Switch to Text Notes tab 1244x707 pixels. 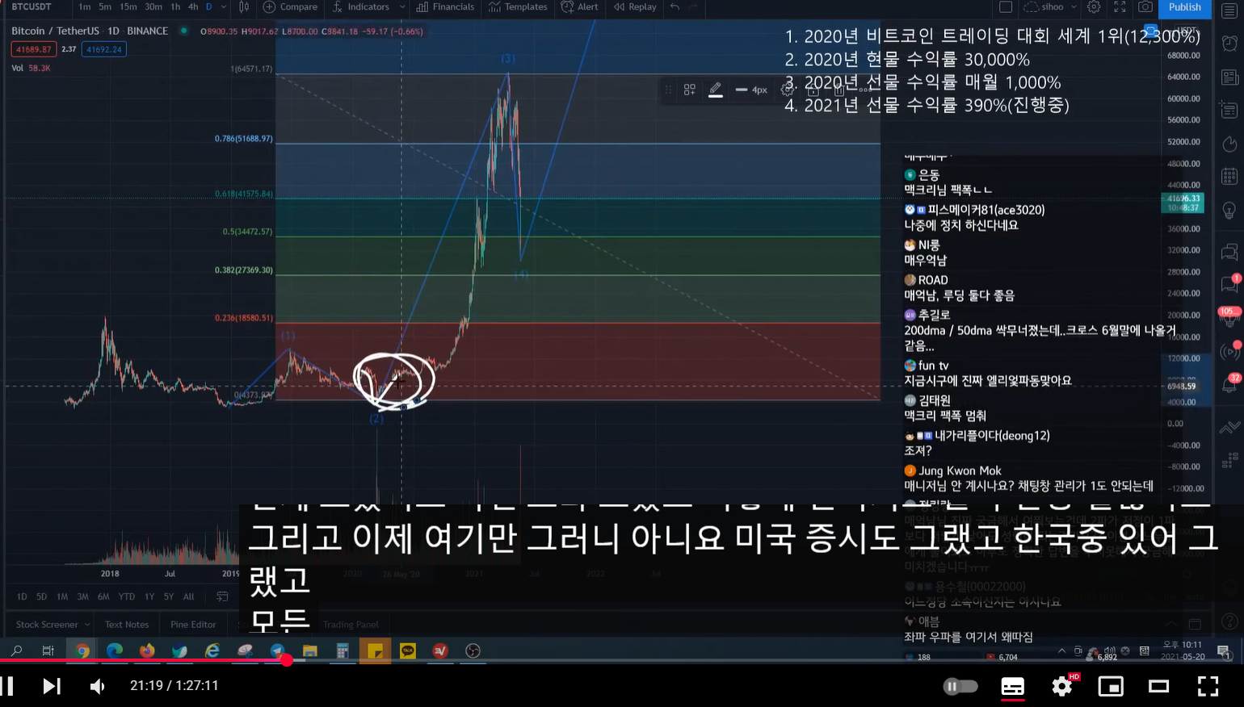127,625
